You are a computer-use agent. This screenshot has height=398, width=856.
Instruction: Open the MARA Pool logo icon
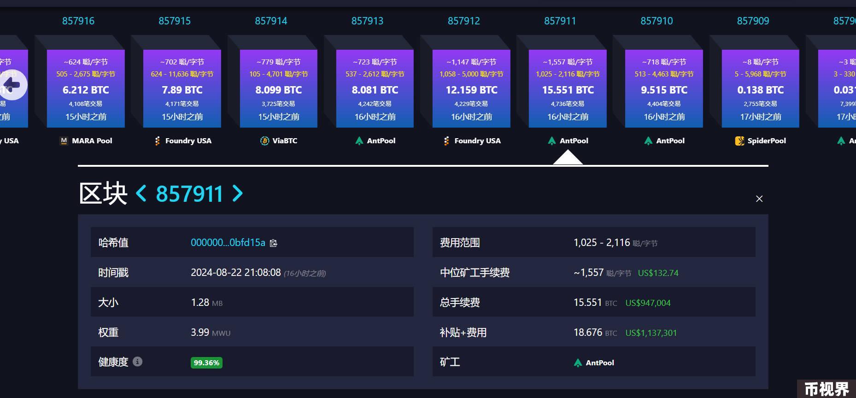[x=64, y=140]
